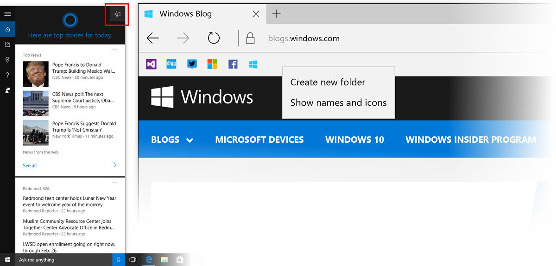Click See all news link
Screen dimensions: 556x266
click(x=30, y=165)
